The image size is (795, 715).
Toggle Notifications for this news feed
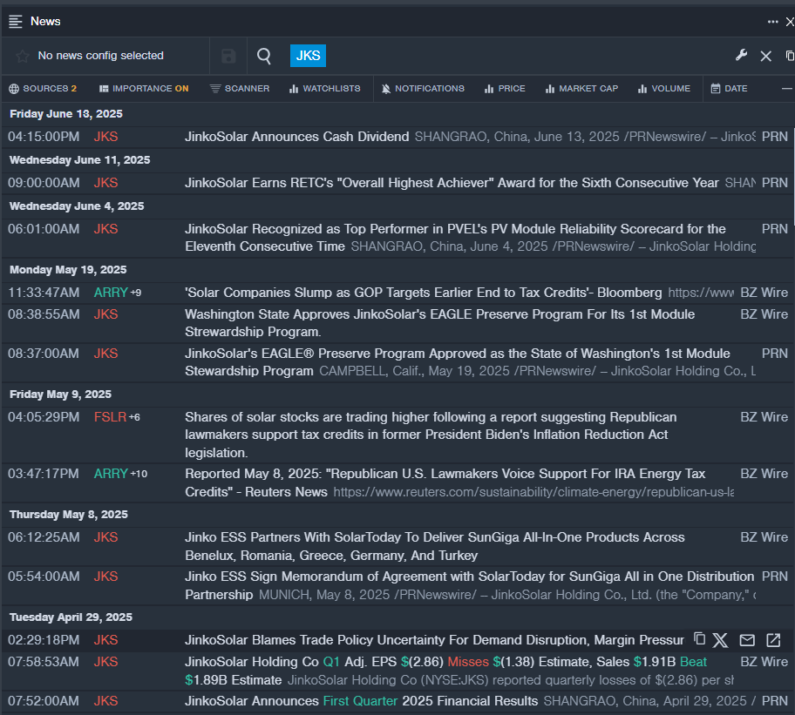point(423,89)
